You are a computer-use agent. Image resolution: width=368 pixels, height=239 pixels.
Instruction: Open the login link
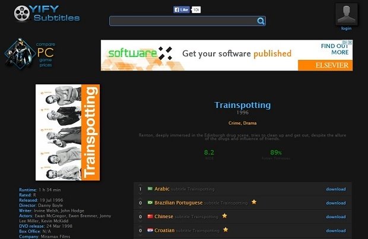pyautogui.click(x=347, y=28)
